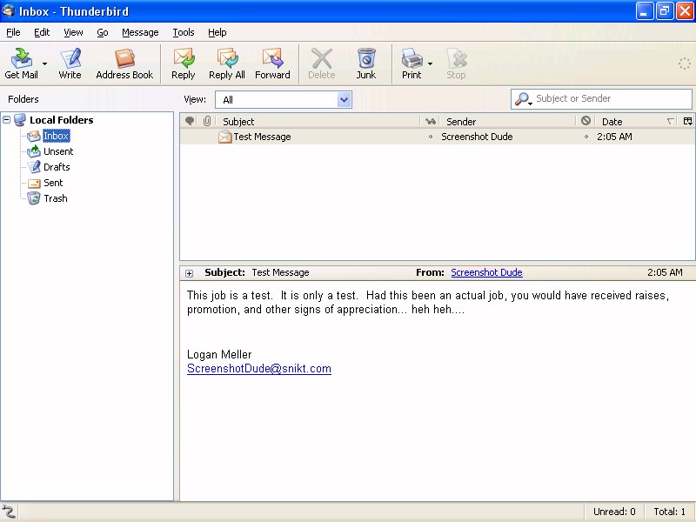The height and width of the screenshot is (522, 696).
Task: Print the current message
Action: (x=412, y=64)
